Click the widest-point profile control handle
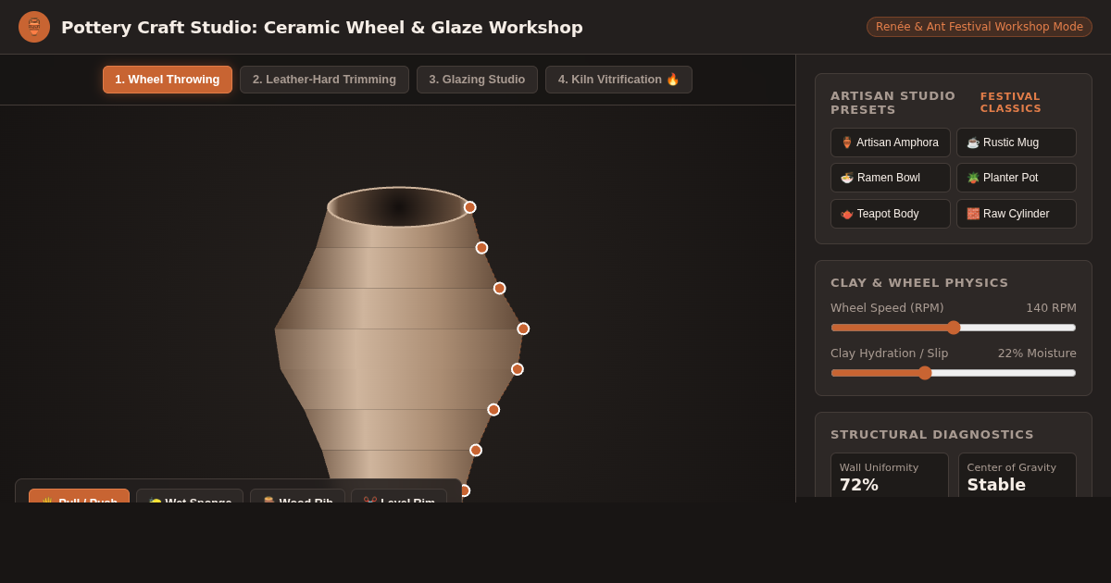 tap(523, 329)
